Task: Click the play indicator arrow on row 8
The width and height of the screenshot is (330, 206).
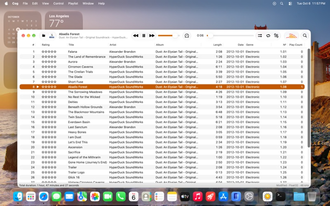Action: coord(38,87)
